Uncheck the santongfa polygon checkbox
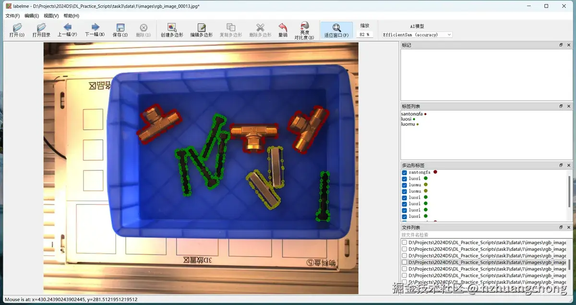The height and width of the screenshot is (305, 576). click(405, 173)
